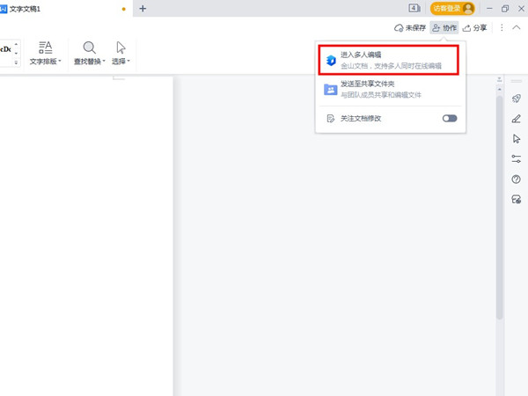Click the 未保存 cloud save status

(410, 28)
